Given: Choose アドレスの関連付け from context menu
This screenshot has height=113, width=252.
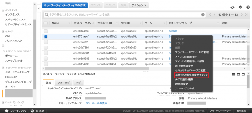Looking at the screenshot, I should [186, 57].
